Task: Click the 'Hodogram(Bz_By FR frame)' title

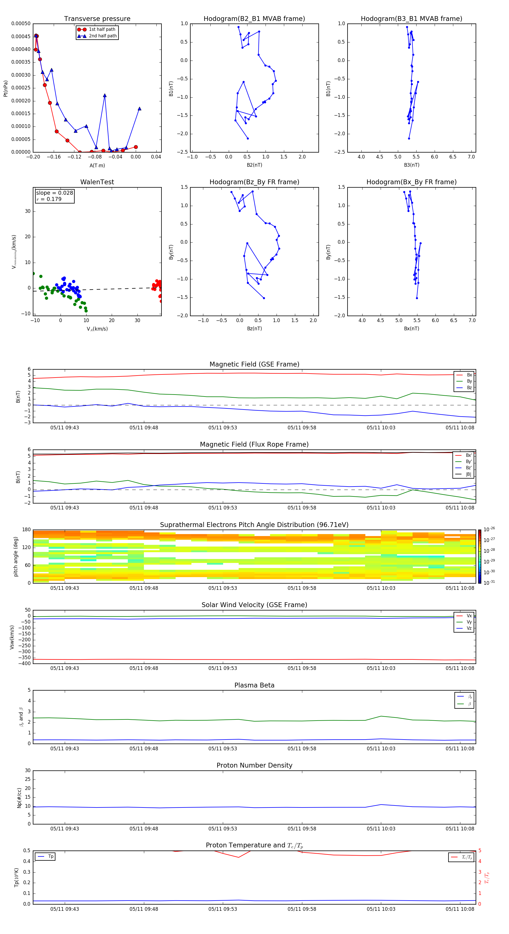Action: click(254, 182)
